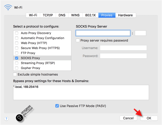Viewport: 162px width, 125px height.
Task: Focus the SOCKS proxy server address field
Action: coord(103,33)
